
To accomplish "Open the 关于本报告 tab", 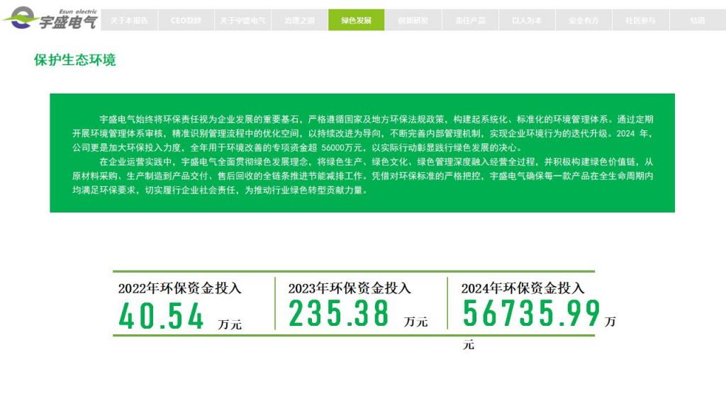I will 129,21.
